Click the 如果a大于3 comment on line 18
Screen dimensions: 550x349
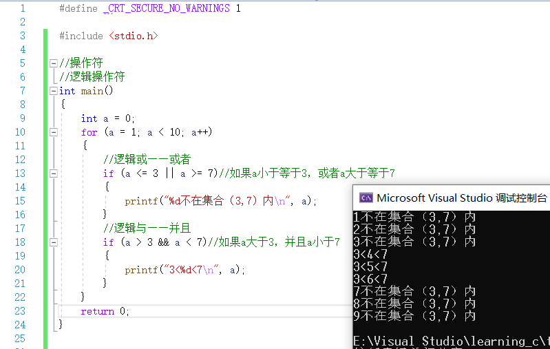click(x=274, y=242)
